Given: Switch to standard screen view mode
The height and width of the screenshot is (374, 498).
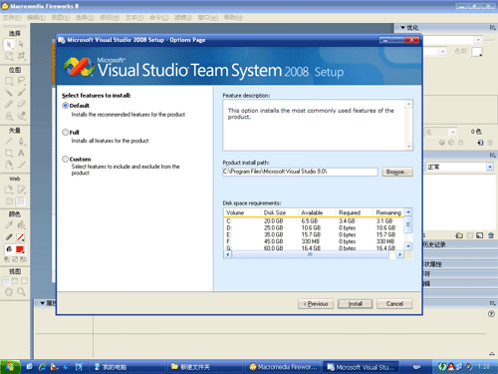Looking at the screenshot, I should (6, 281).
